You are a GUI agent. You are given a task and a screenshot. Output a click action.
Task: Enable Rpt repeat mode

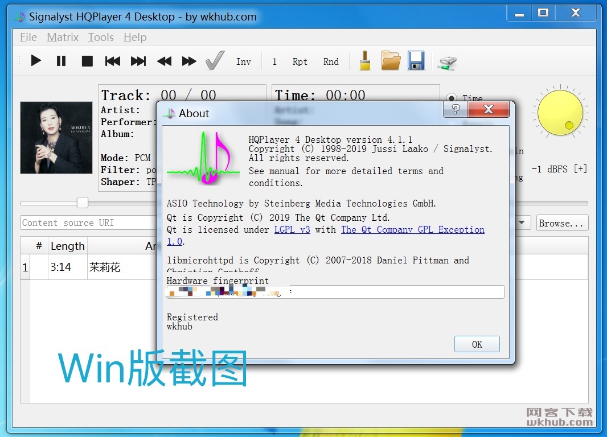300,61
